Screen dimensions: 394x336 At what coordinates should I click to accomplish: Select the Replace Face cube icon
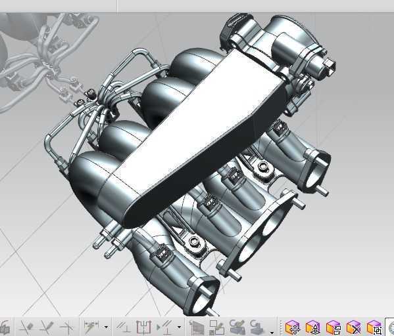pos(333,327)
